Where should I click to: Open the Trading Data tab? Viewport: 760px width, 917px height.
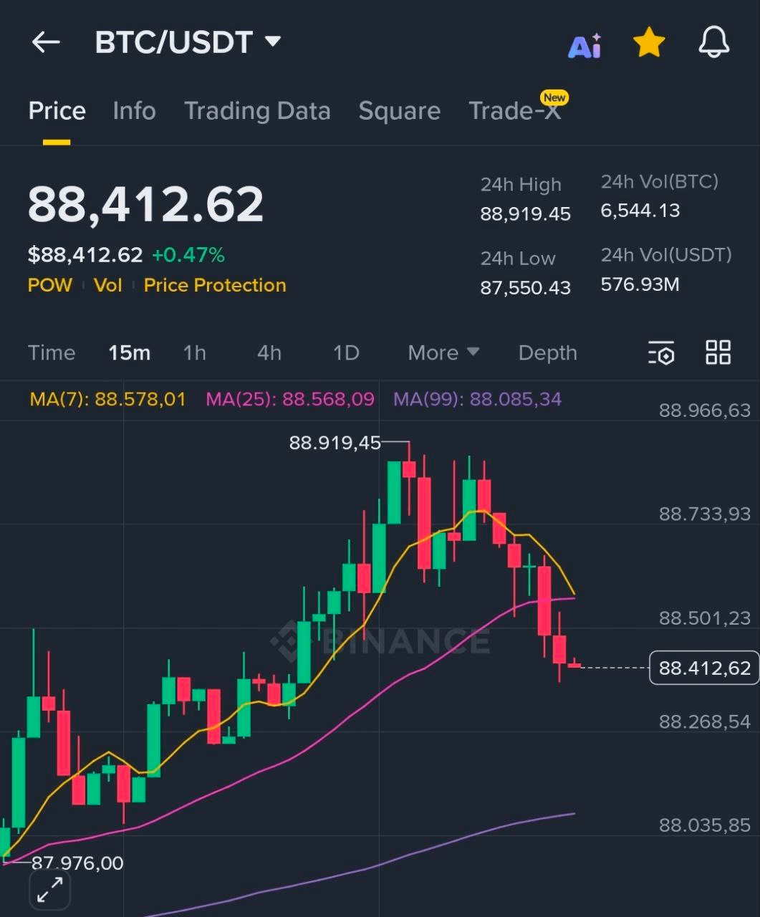click(x=257, y=111)
